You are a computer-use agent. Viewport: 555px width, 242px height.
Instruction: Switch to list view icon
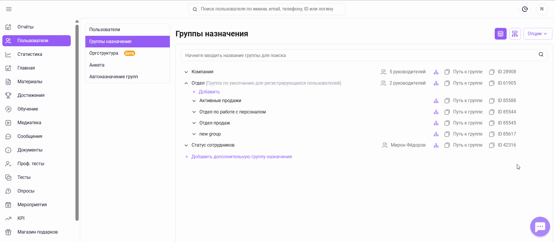coord(501,34)
